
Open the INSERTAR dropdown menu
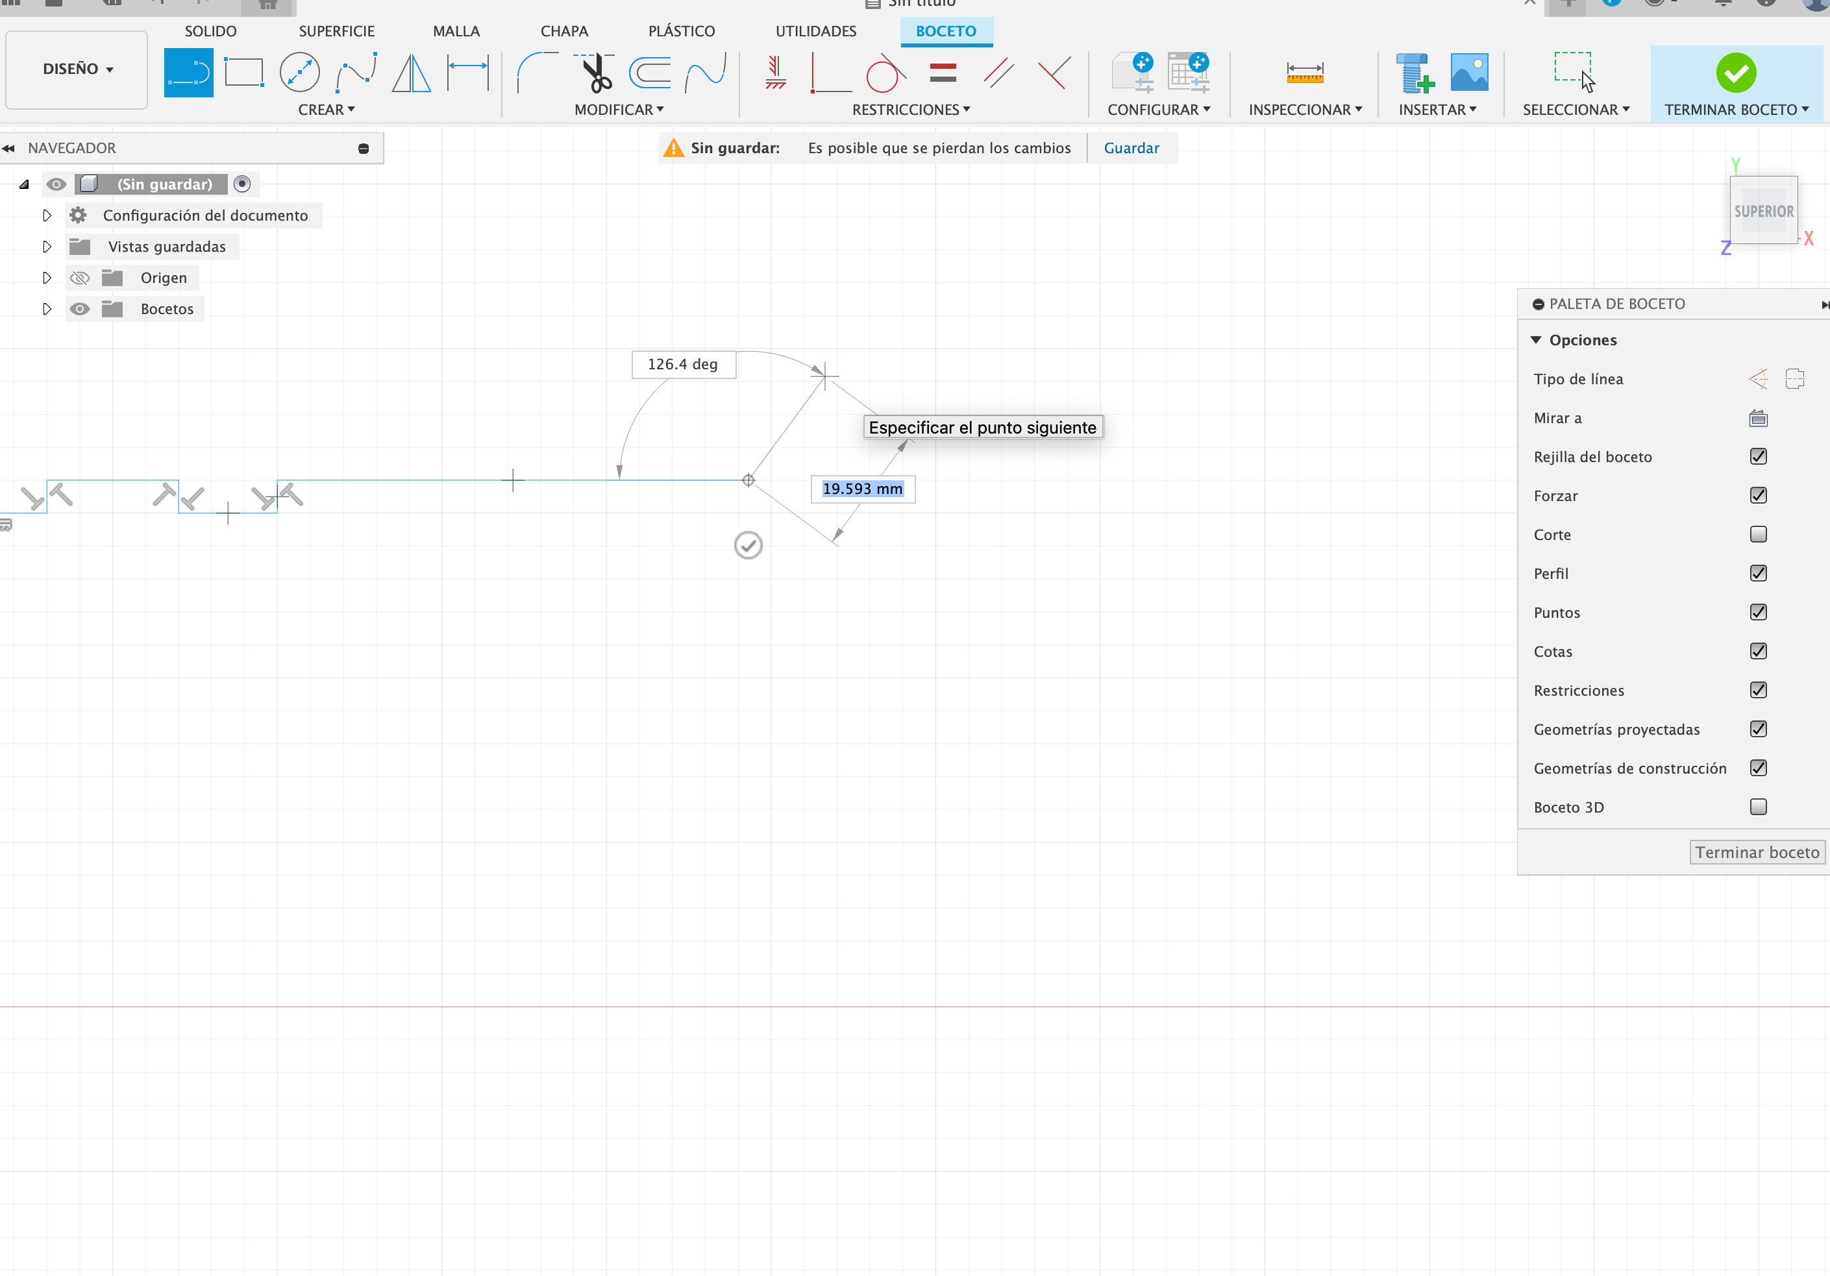1438,110
